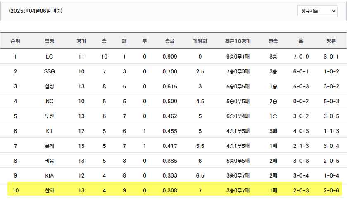Click the 팀명 column header
Image resolution: width=347 pixels, height=199 pixels.
coord(49,41)
